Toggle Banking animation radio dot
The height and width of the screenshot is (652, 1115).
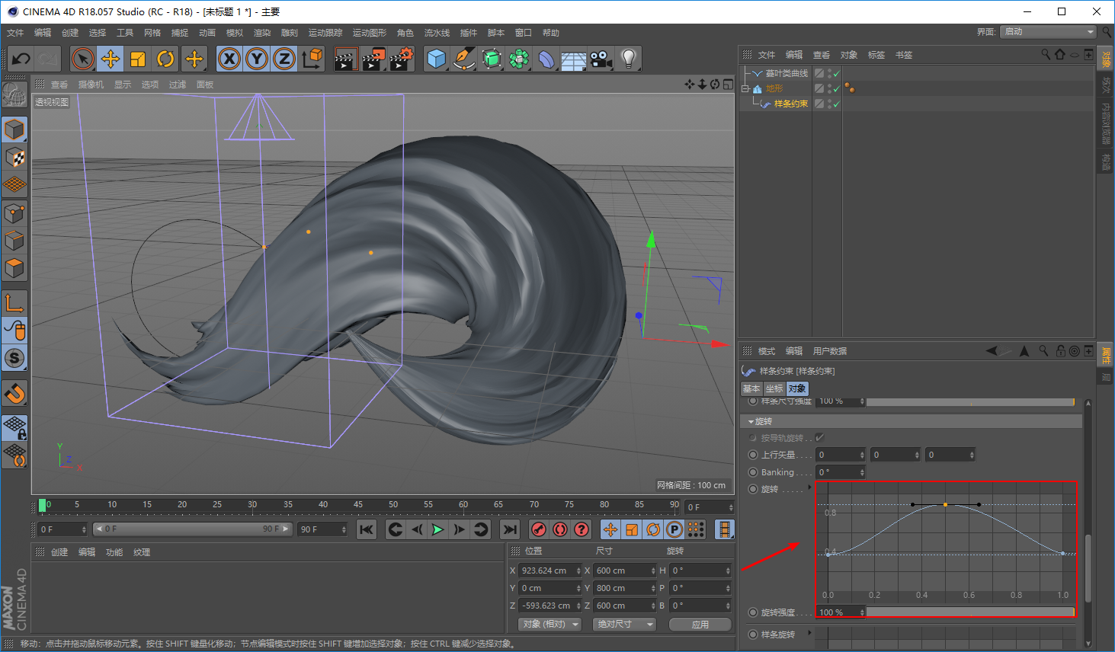[753, 472]
